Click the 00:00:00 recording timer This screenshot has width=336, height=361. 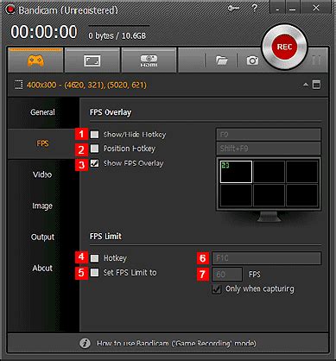click(44, 32)
